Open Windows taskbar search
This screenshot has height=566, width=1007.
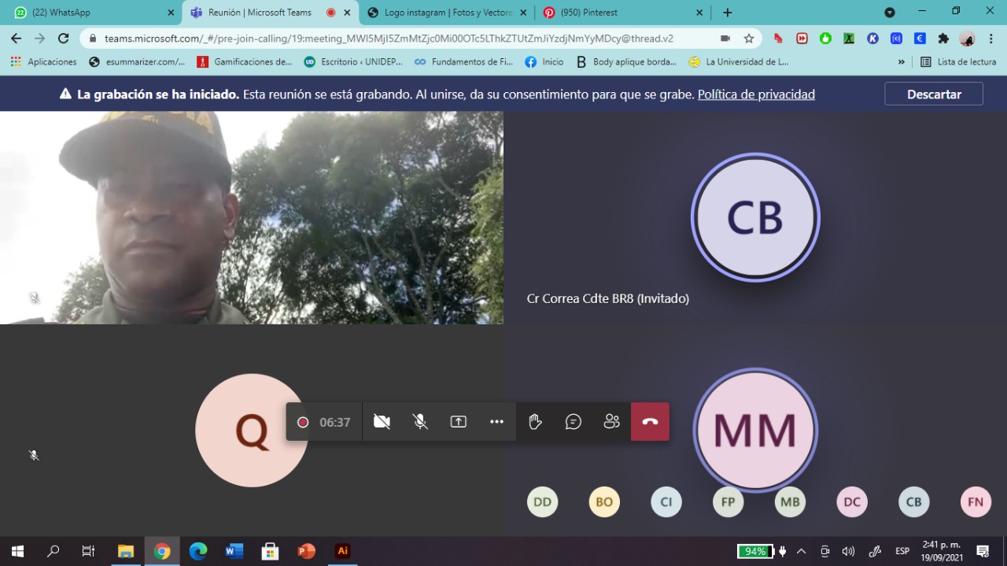tap(53, 551)
